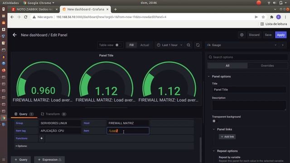Click the 0.960 gauge value
290x163 pixels.
pyautogui.click(x=43, y=91)
